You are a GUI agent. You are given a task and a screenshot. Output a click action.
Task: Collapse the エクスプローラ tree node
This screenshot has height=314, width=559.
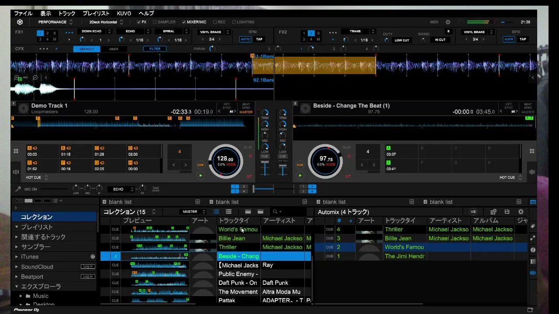[x=17, y=287]
